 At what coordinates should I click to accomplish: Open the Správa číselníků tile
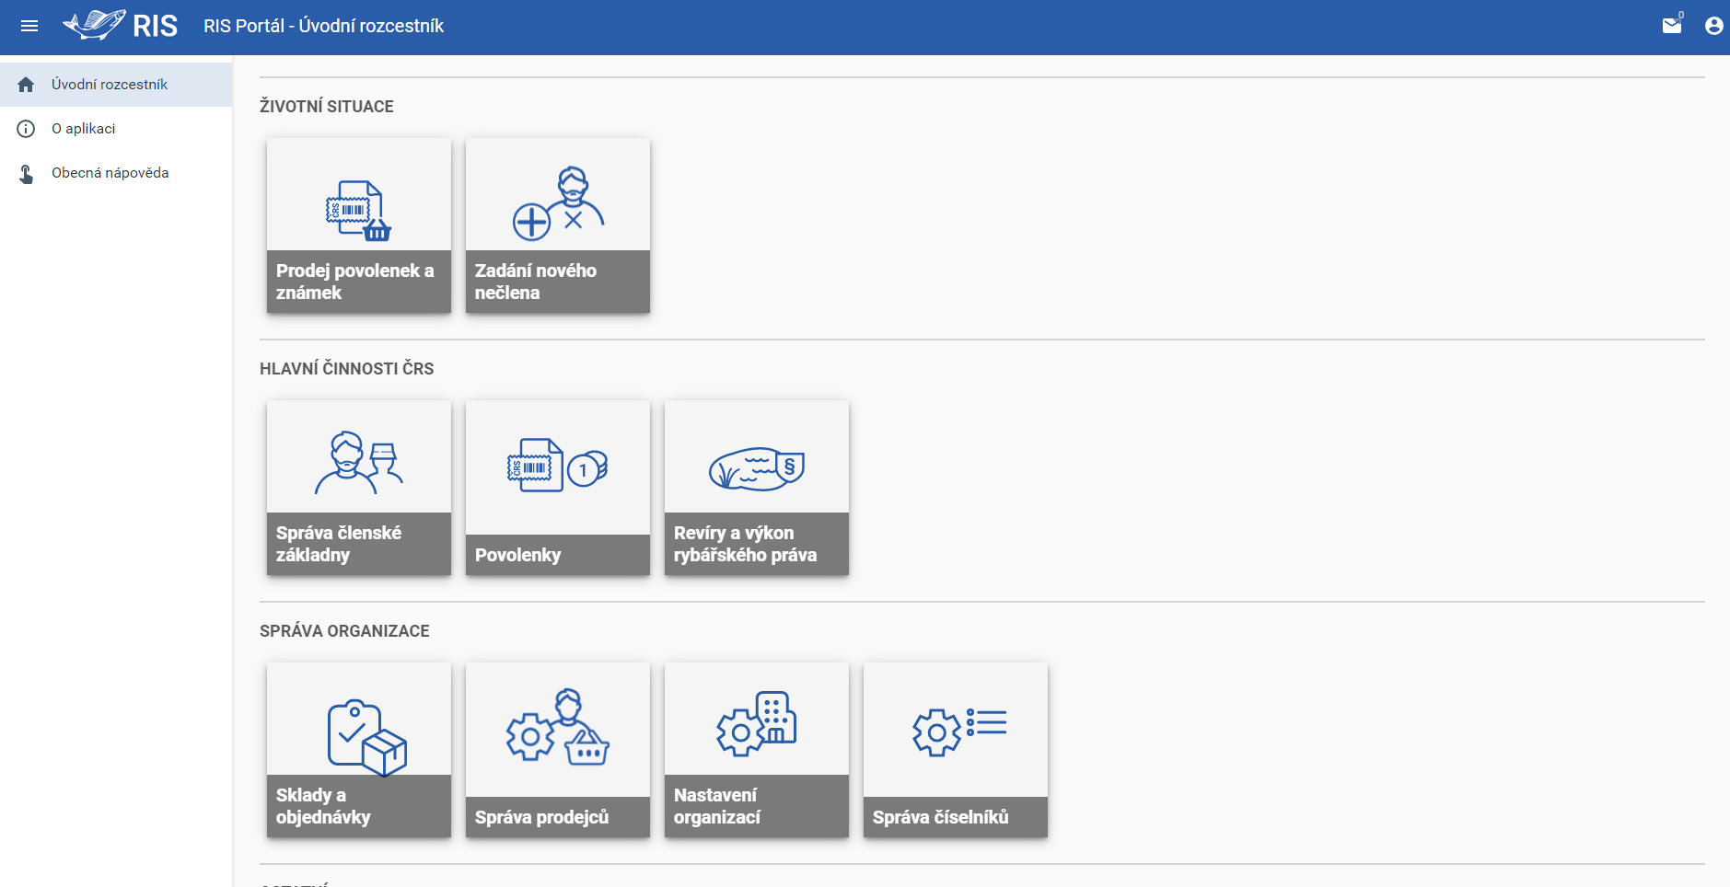pyautogui.click(x=955, y=750)
